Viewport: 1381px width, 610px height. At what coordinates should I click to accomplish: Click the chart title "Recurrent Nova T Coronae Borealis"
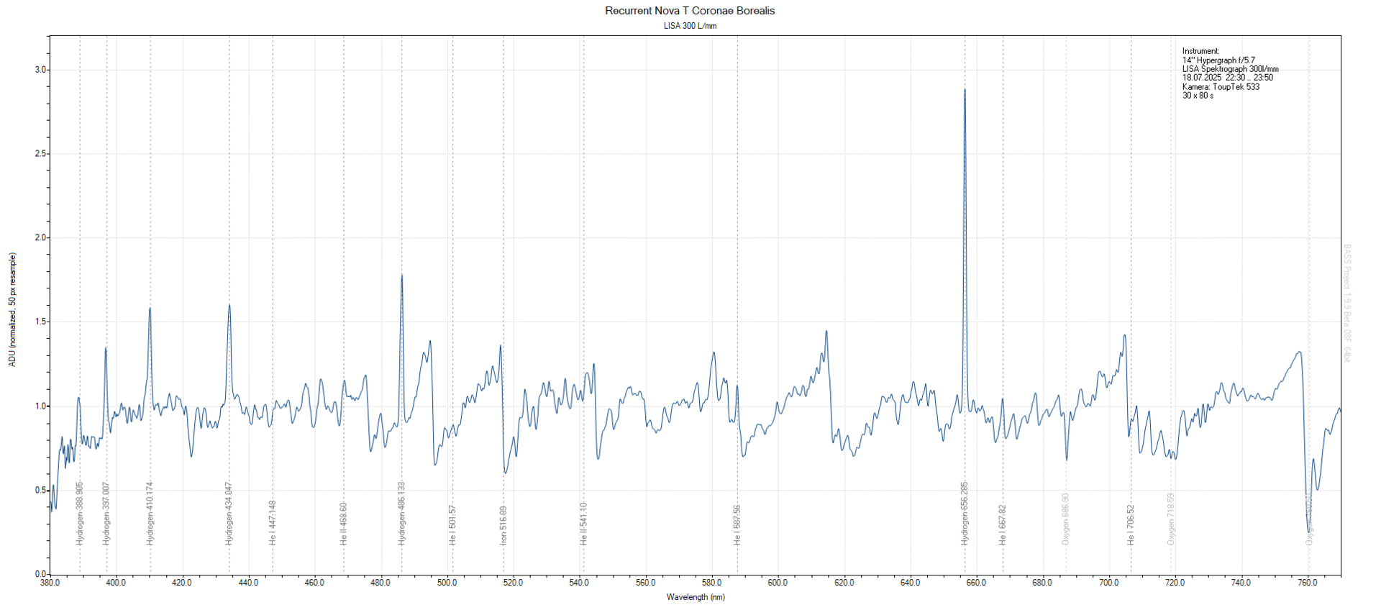click(x=690, y=11)
